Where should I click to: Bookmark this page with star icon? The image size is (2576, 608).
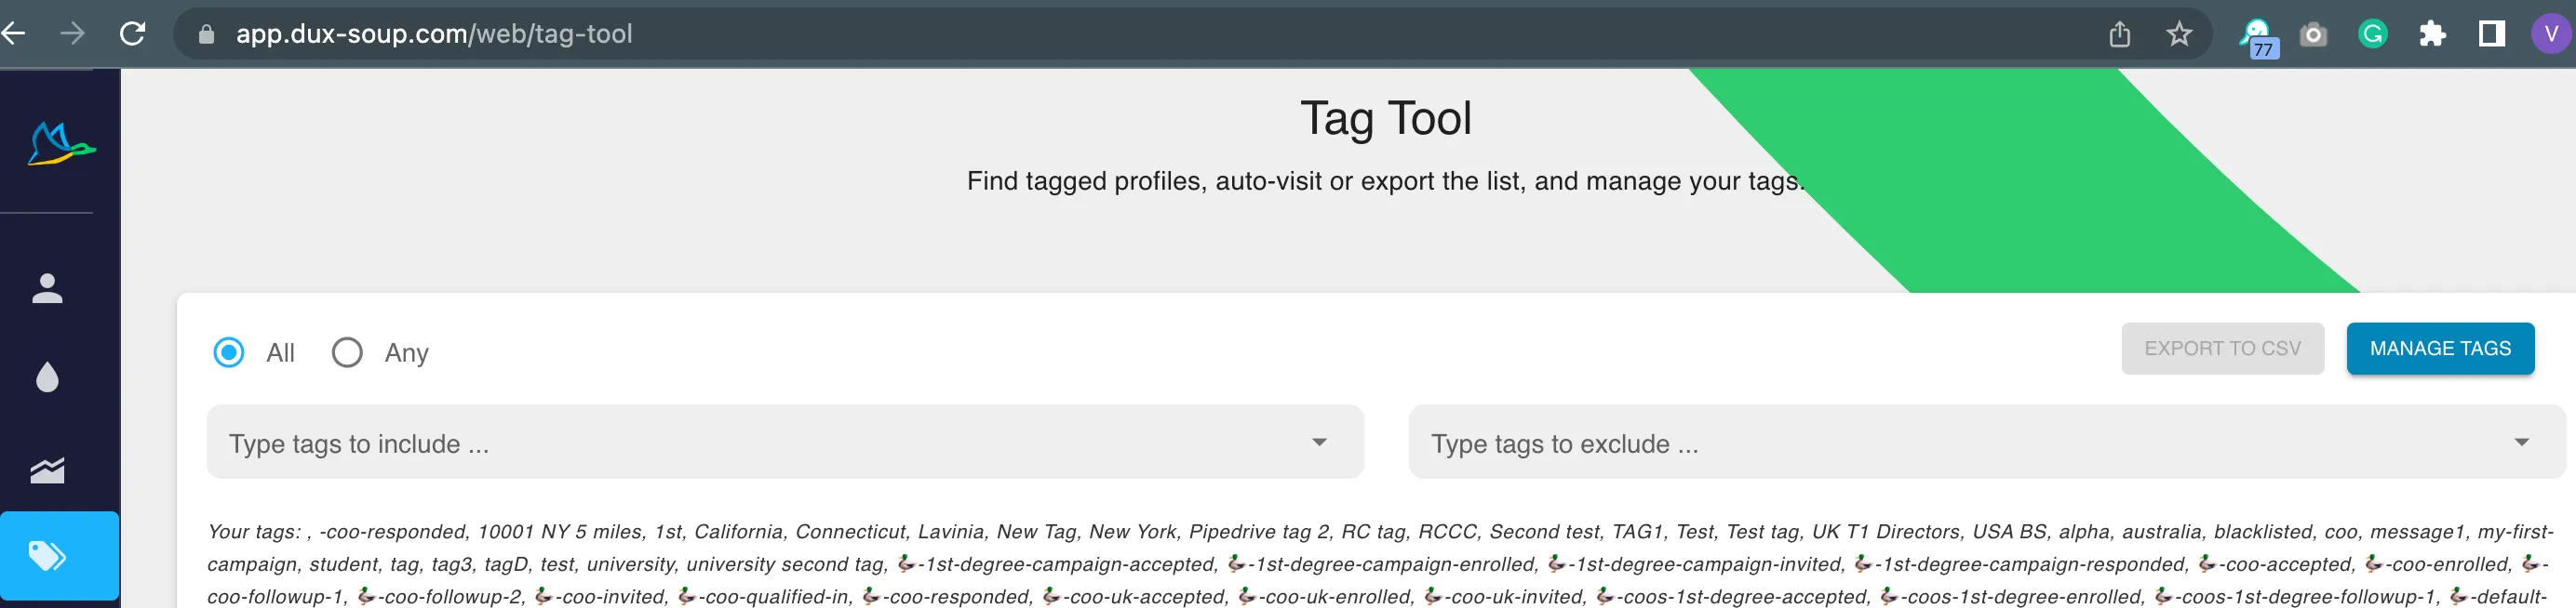click(x=2179, y=34)
